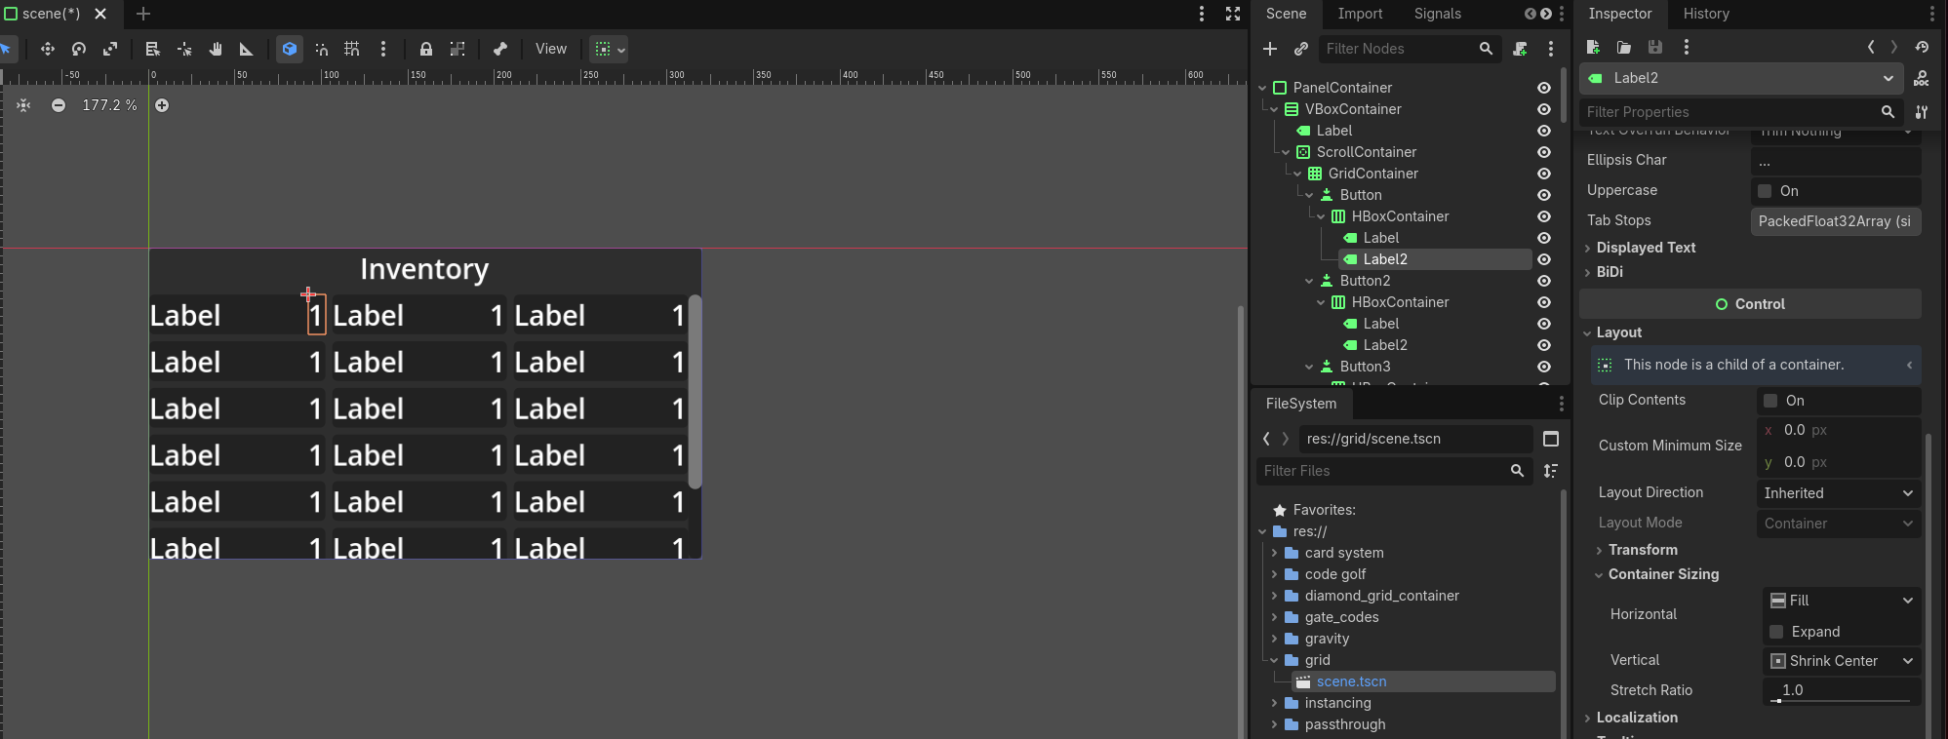The width and height of the screenshot is (1948, 739).
Task: Switch to the Signals tab
Action: (x=1437, y=14)
